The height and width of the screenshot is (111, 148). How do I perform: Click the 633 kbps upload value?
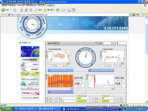[x=108, y=66]
